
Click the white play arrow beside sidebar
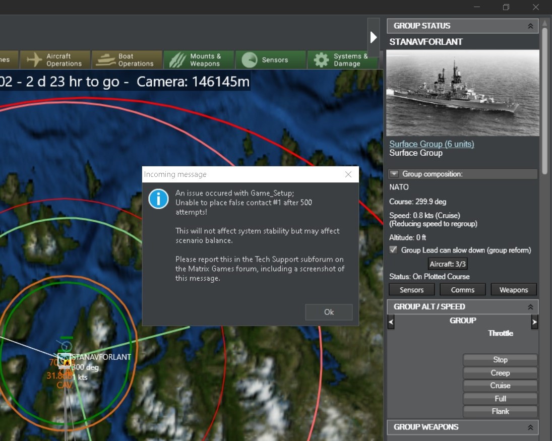pos(374,37)
